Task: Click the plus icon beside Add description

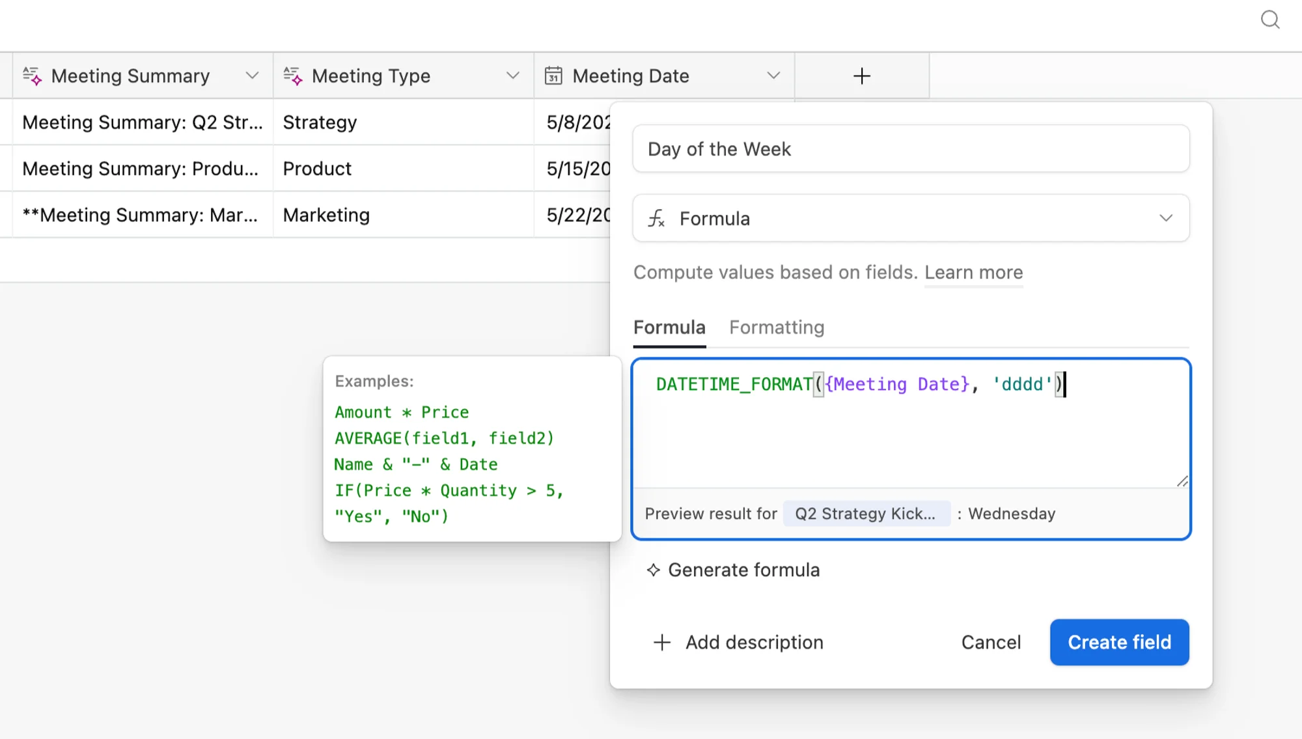Action: click(x=662, y=643)
